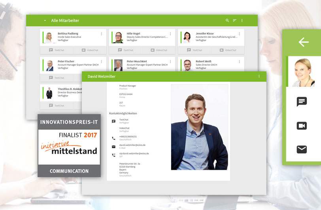Screen dimensions: 321x210
Task: Click sip:david.welzmiller@estos.de SIP address
Action: [134, 153]
